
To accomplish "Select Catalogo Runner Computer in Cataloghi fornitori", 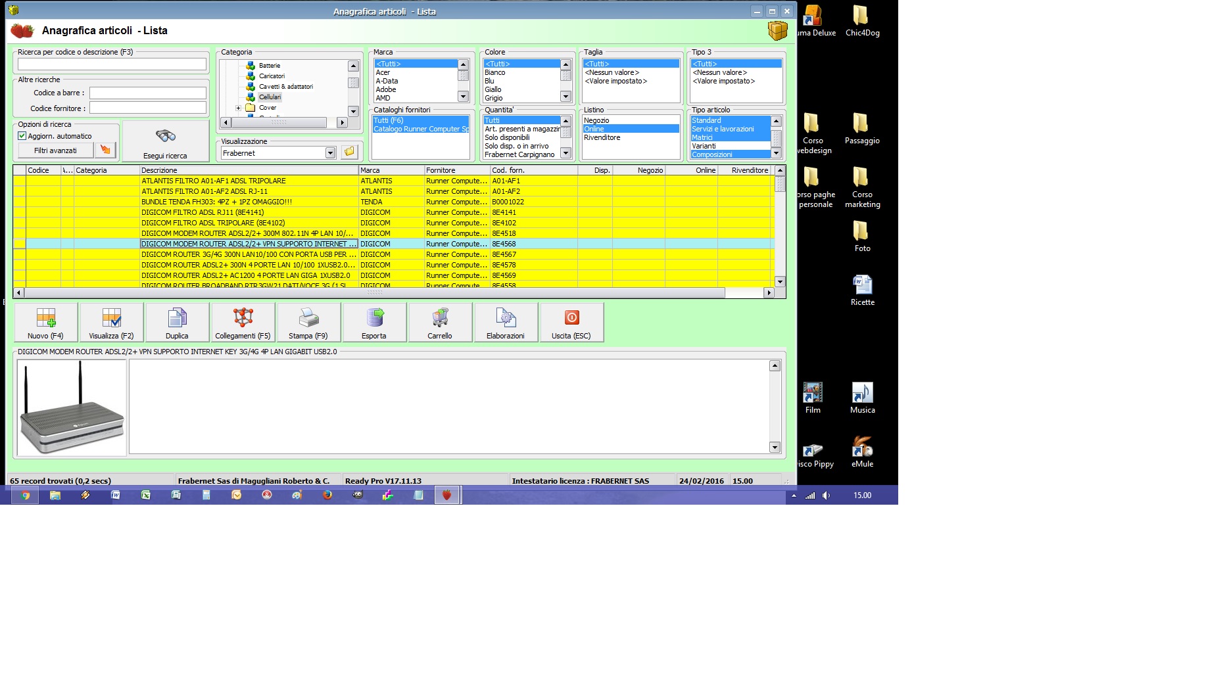I will pos(420,129).
